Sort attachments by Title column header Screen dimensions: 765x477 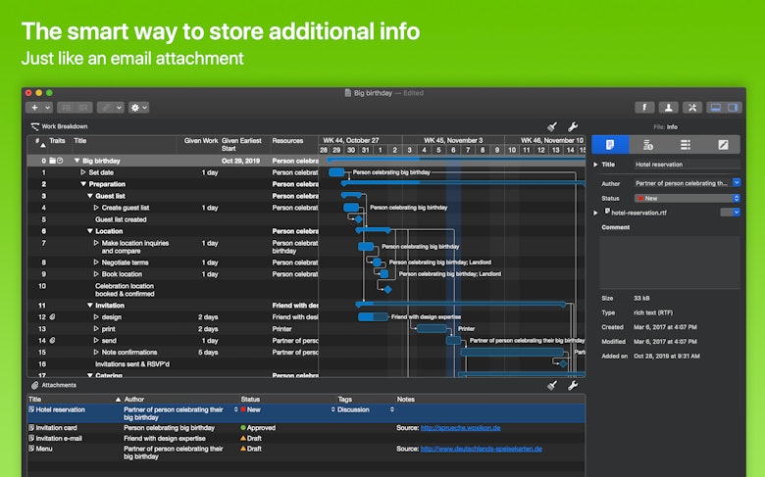click(75, 399)
